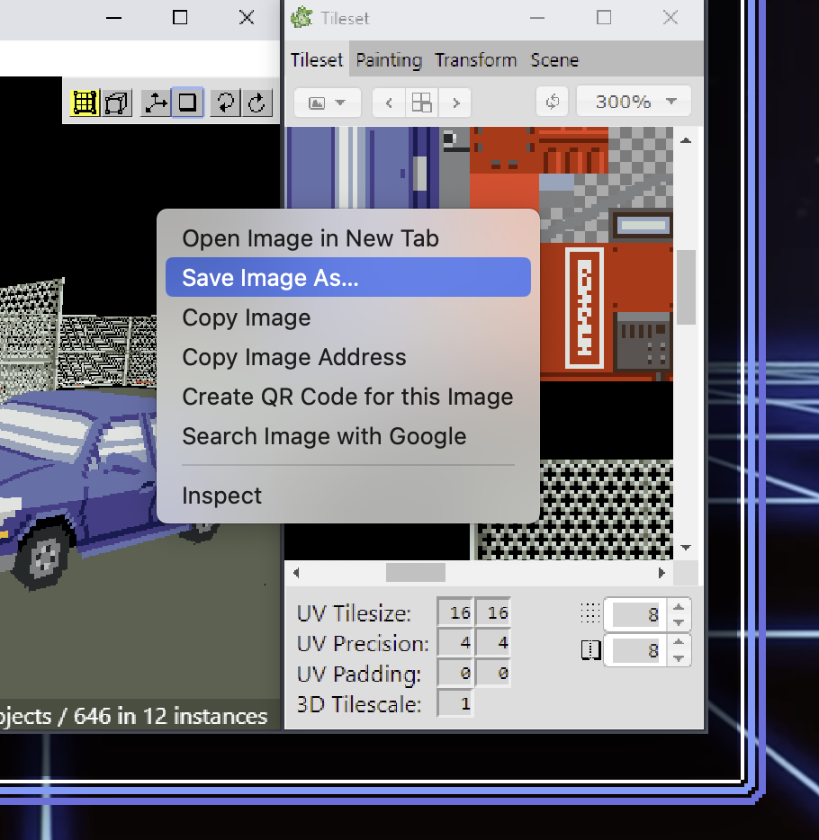Screen dimensions: 819x840
Task: Select the 3D mesh cube tool
Action: click(x=116, y=102)
